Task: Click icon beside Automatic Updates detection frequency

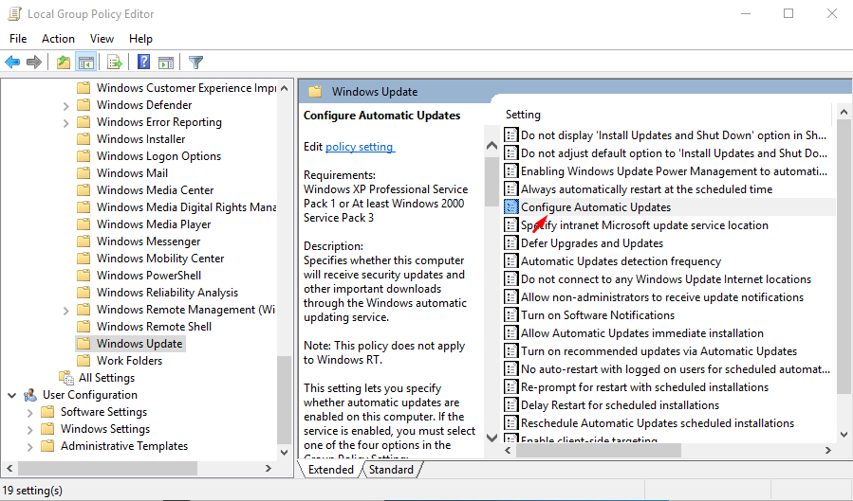Action: pos(510,260)
